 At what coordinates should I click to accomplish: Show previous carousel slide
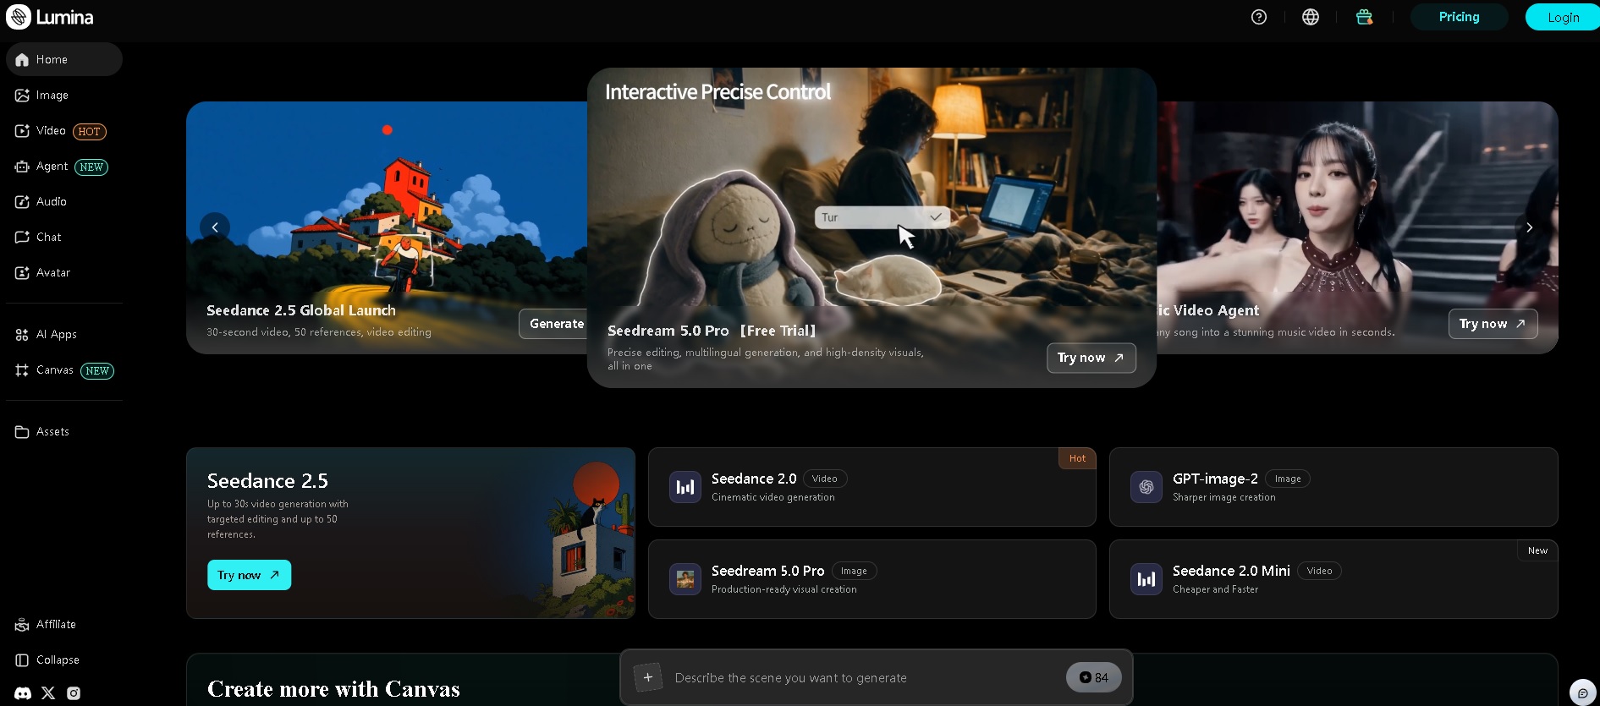click(215, 227)
